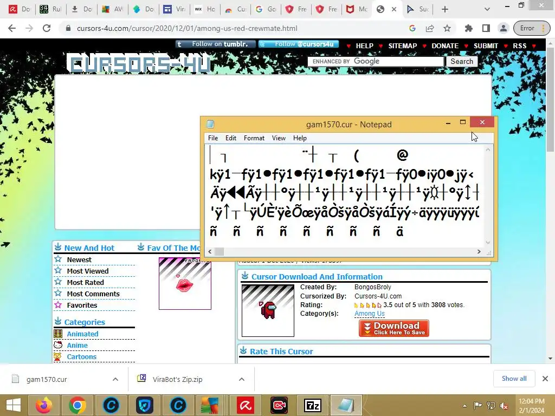Click Error update button in Chrome

pos(532,28)
